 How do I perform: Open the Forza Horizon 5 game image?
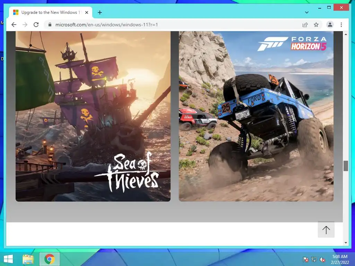256,116
